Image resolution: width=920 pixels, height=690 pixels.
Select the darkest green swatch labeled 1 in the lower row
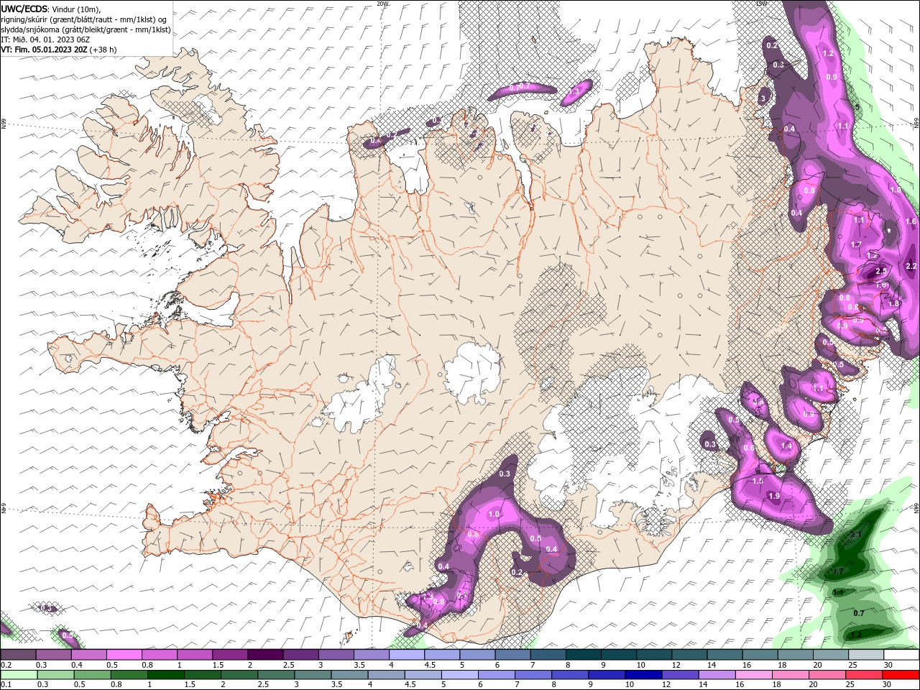point(165,674)
